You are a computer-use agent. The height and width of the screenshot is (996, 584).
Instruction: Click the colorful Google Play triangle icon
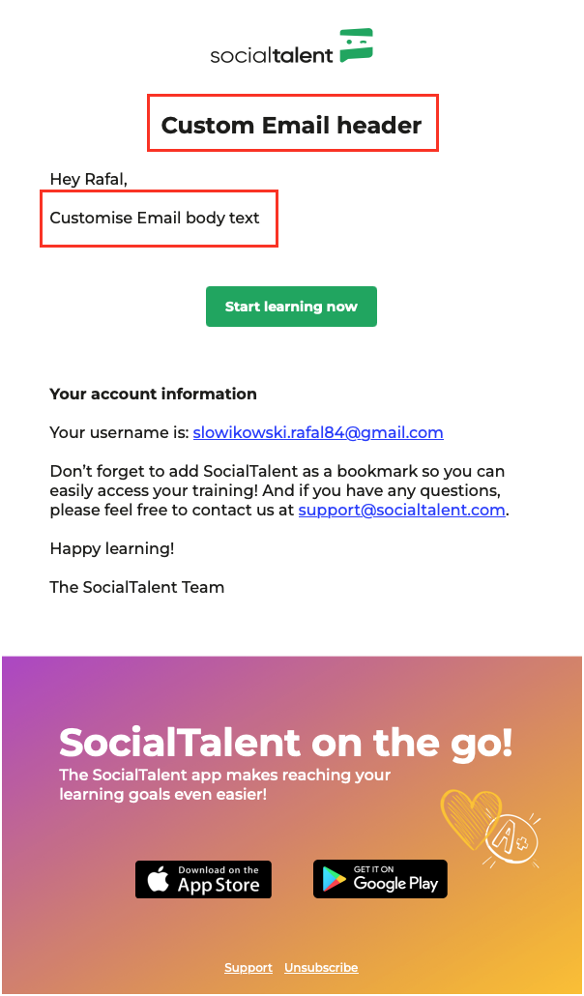(x=335, y=880)
